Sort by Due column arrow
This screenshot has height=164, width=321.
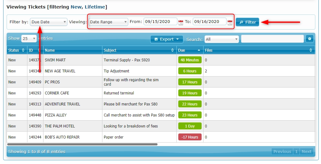coord(199,50)
